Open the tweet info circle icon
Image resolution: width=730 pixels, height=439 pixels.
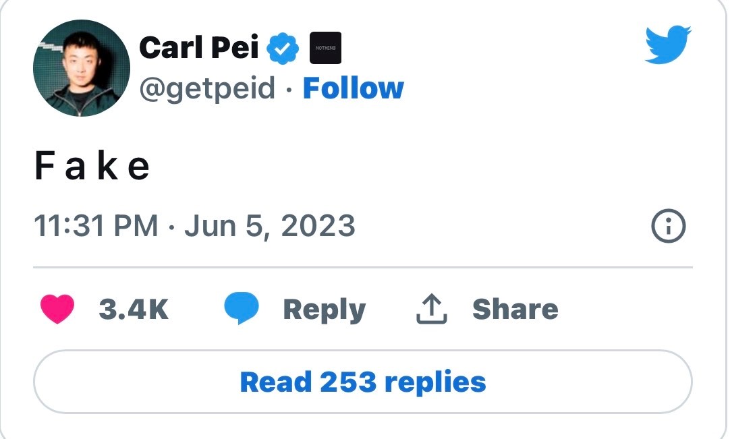point(669,226)
